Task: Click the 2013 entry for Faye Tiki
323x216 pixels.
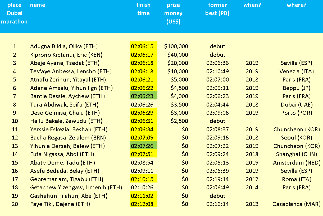Action: pos(252,204)
